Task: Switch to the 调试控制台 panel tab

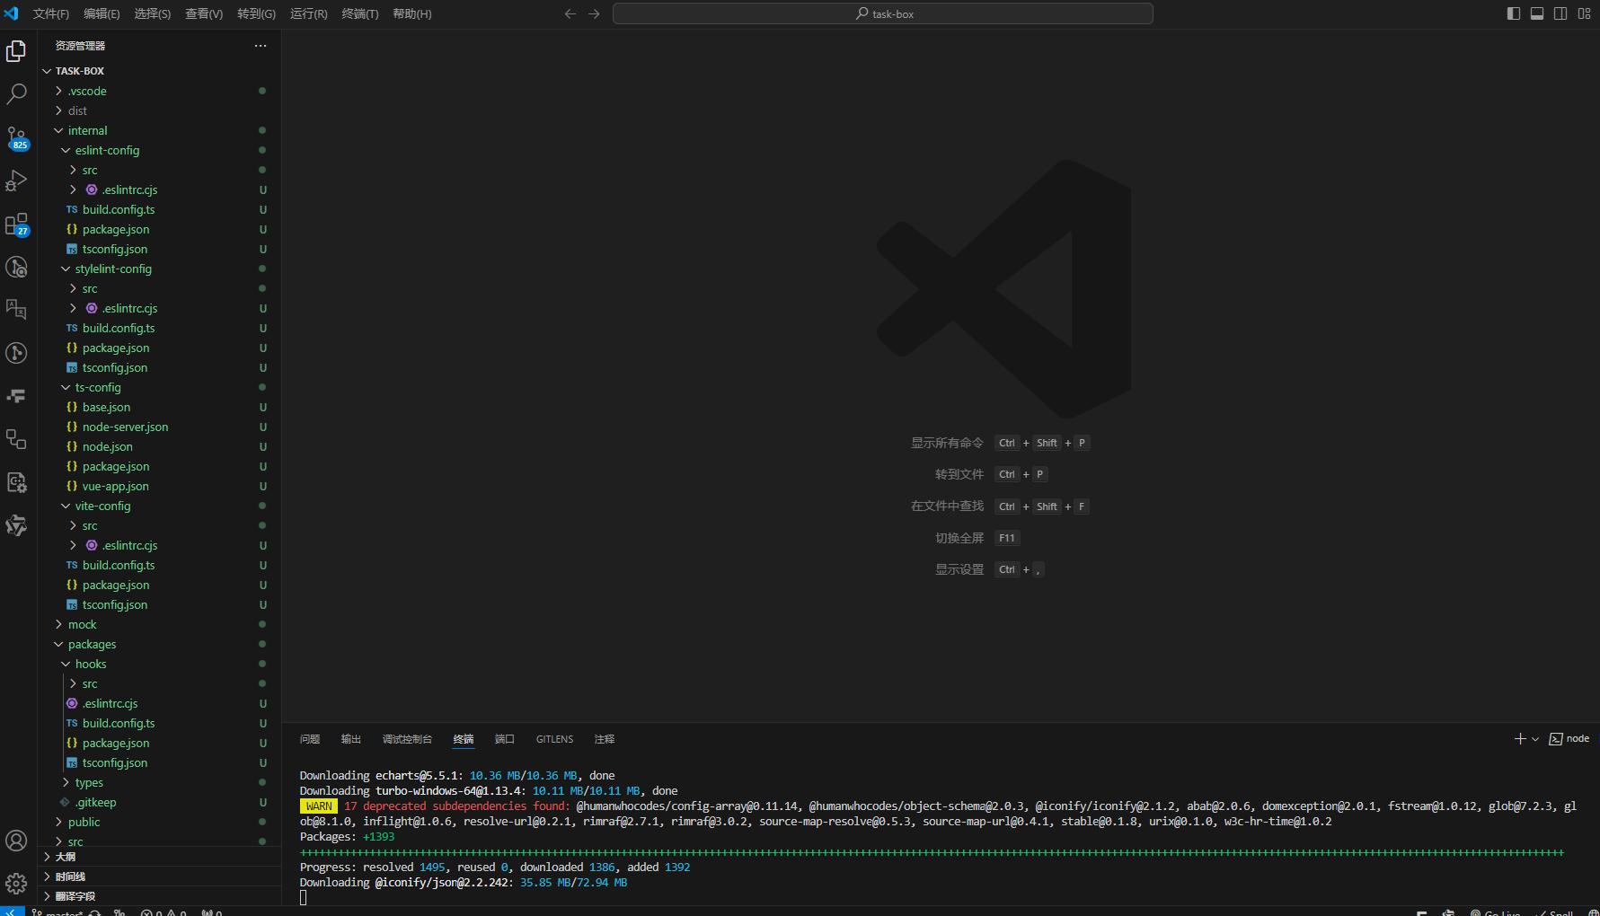Action: click(407, 739)
